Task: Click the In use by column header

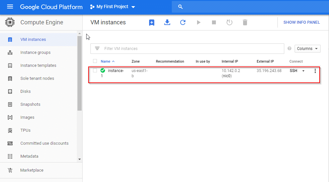Action: (203, 61)
